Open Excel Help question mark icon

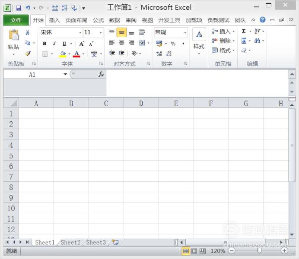(x=263, y=19)
